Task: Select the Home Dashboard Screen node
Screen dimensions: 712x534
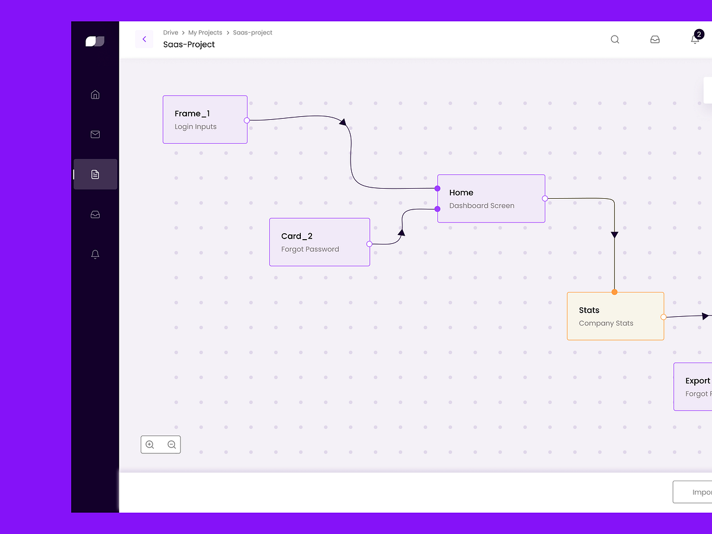Action: pyautogui.click(x=491, y=198)
